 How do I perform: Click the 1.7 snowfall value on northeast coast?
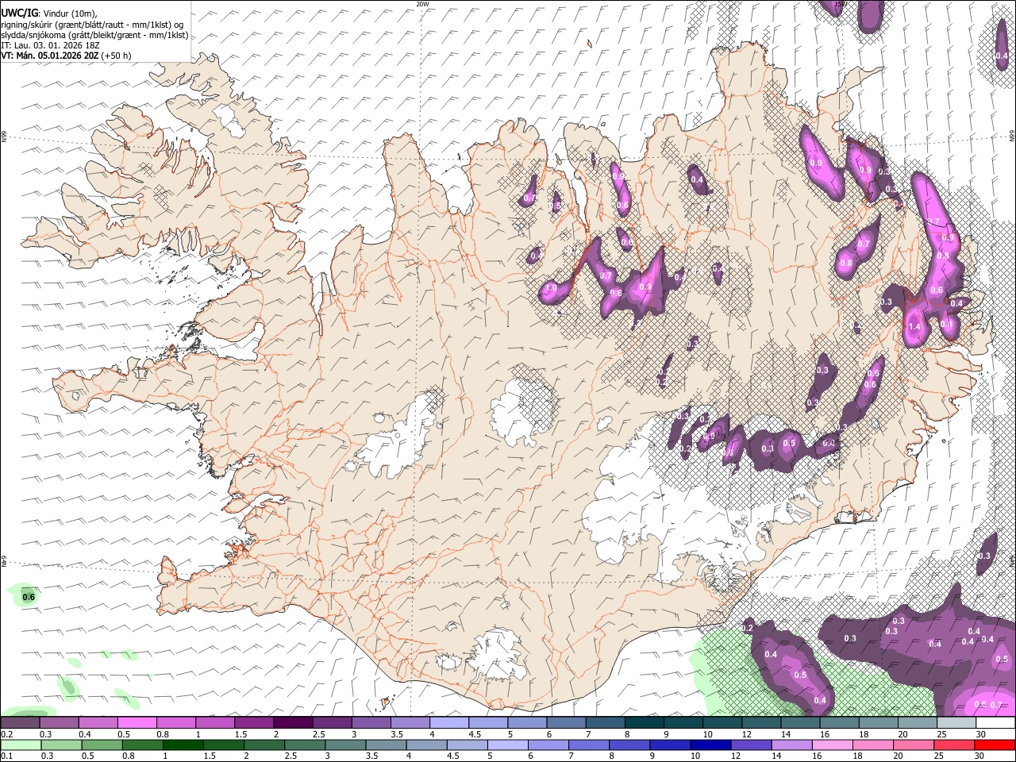coord(933,222)
